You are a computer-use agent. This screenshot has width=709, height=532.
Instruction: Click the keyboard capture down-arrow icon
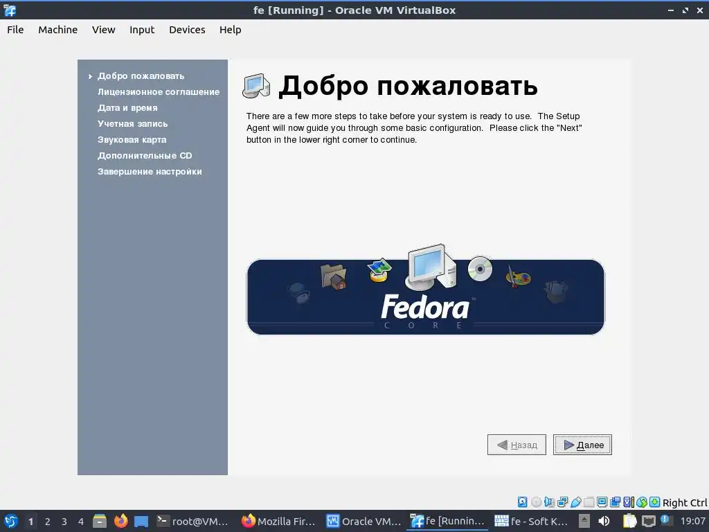point(655,502)
